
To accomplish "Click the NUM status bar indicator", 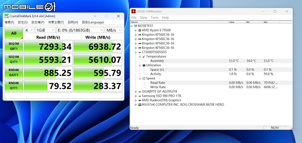I will tap(275, 128).
